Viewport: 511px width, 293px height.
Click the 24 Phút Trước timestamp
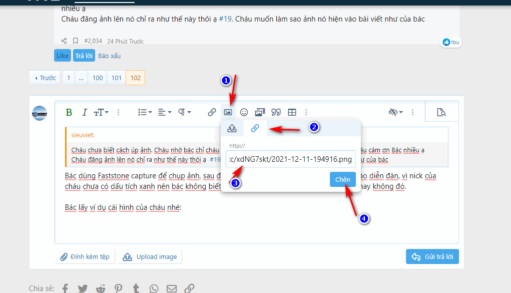click(x=126, y=41)
